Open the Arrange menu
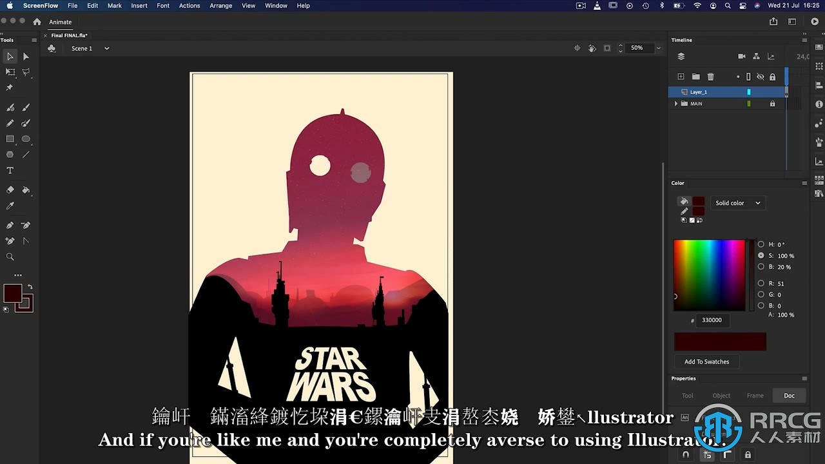Screen dimensions: 825x464 220,5
